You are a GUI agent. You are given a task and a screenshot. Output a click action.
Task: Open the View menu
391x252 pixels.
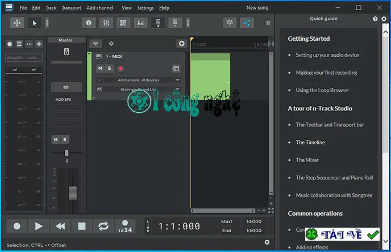[127, 8]
